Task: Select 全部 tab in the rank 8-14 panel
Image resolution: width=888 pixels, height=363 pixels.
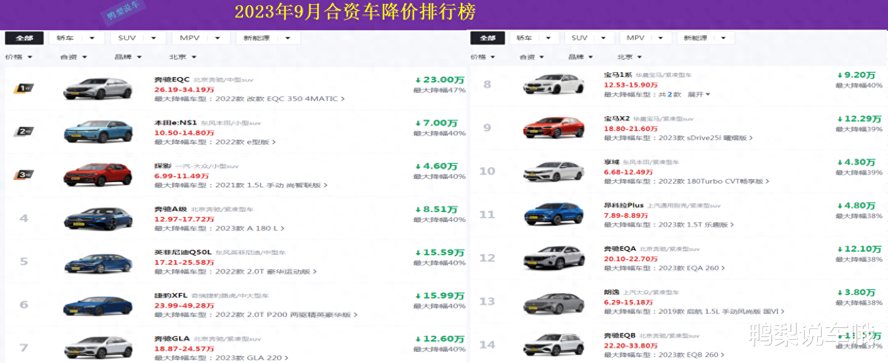Action: tap(488, 38)
